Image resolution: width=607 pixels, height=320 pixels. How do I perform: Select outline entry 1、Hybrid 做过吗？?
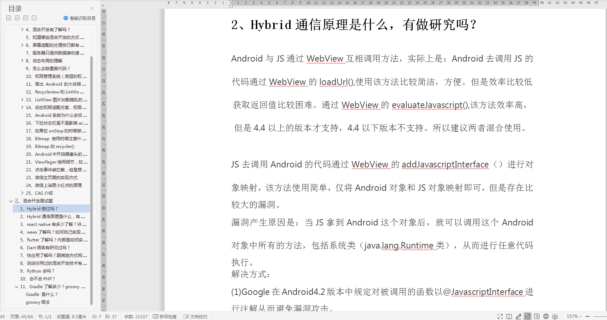pyautogui.click(x=51, y=209)
